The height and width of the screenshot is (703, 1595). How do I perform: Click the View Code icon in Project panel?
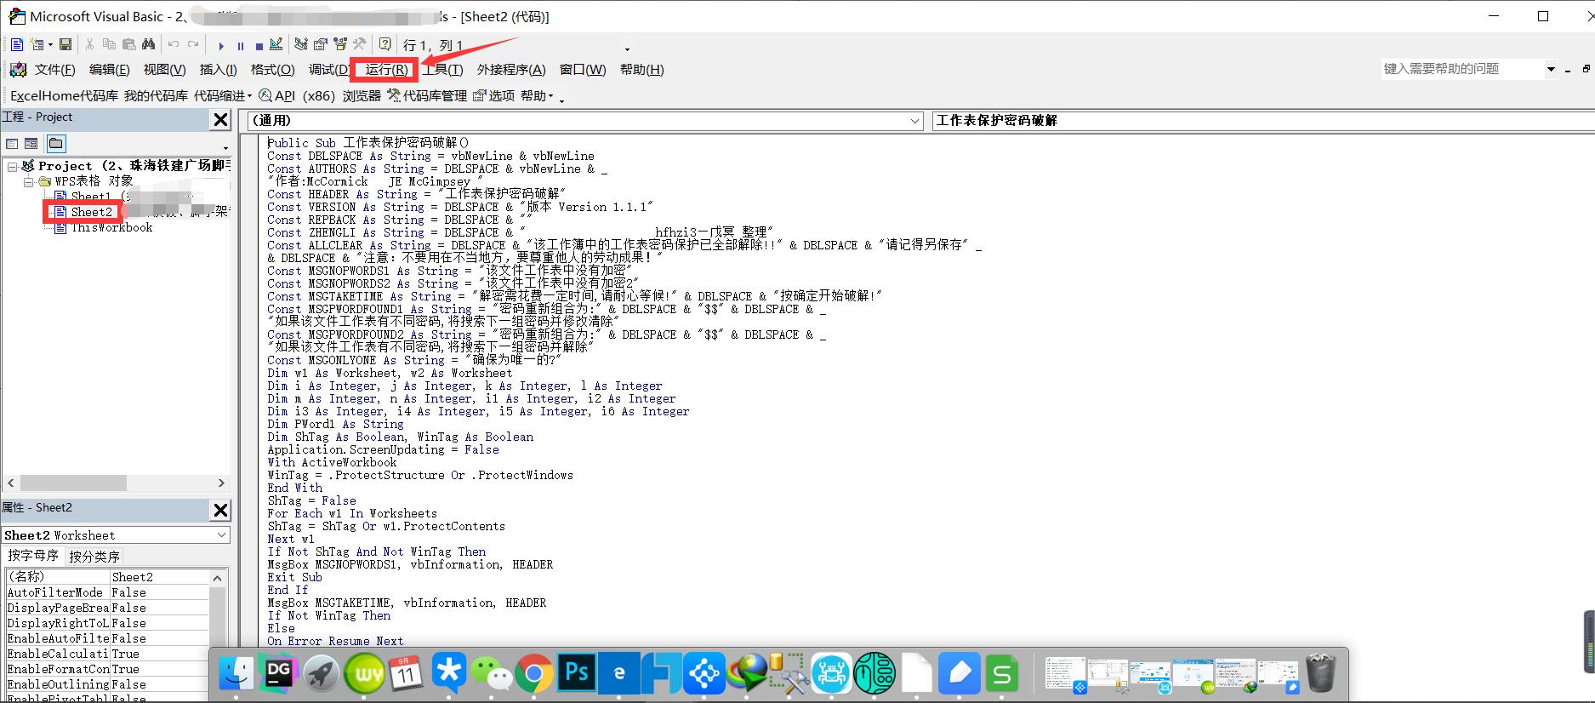(x=12, y=144)
